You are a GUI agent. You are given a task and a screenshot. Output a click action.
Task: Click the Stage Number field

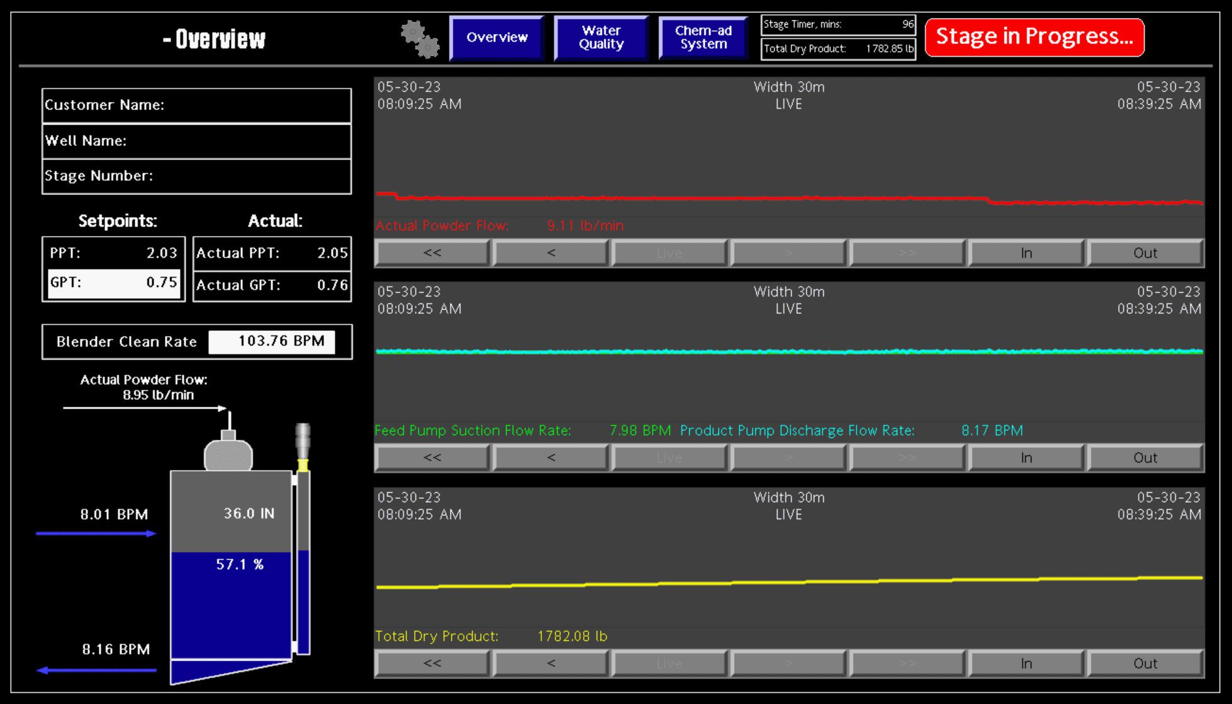(196, 176)
